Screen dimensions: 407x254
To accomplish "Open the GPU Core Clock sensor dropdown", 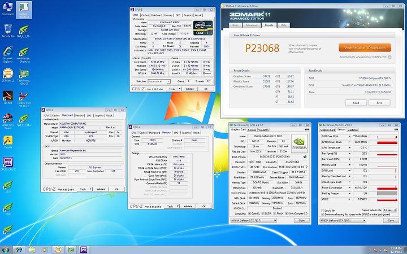I will [x=349, y=137].
